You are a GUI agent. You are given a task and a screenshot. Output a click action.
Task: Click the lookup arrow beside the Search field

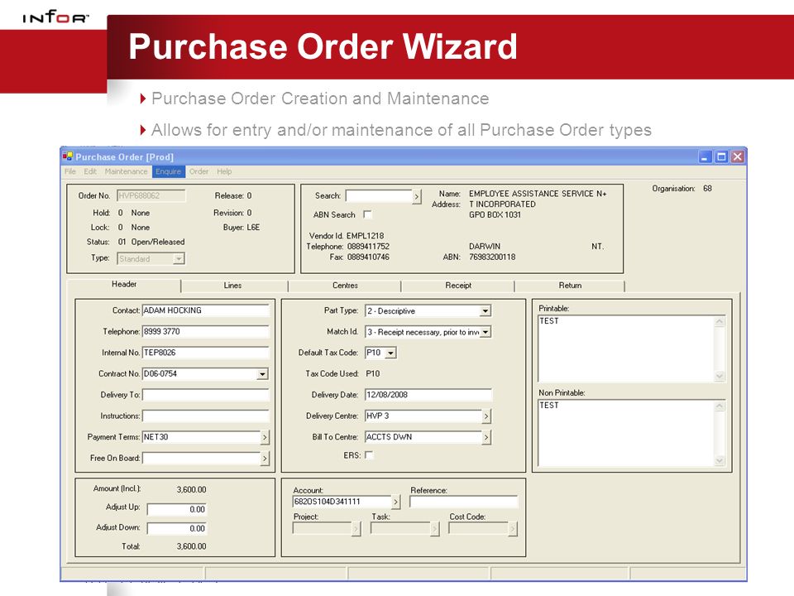pyautogui.click(x=417, y=197)
